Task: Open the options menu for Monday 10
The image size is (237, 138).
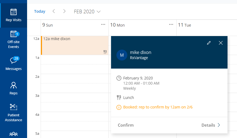Action: click(171, 24)
